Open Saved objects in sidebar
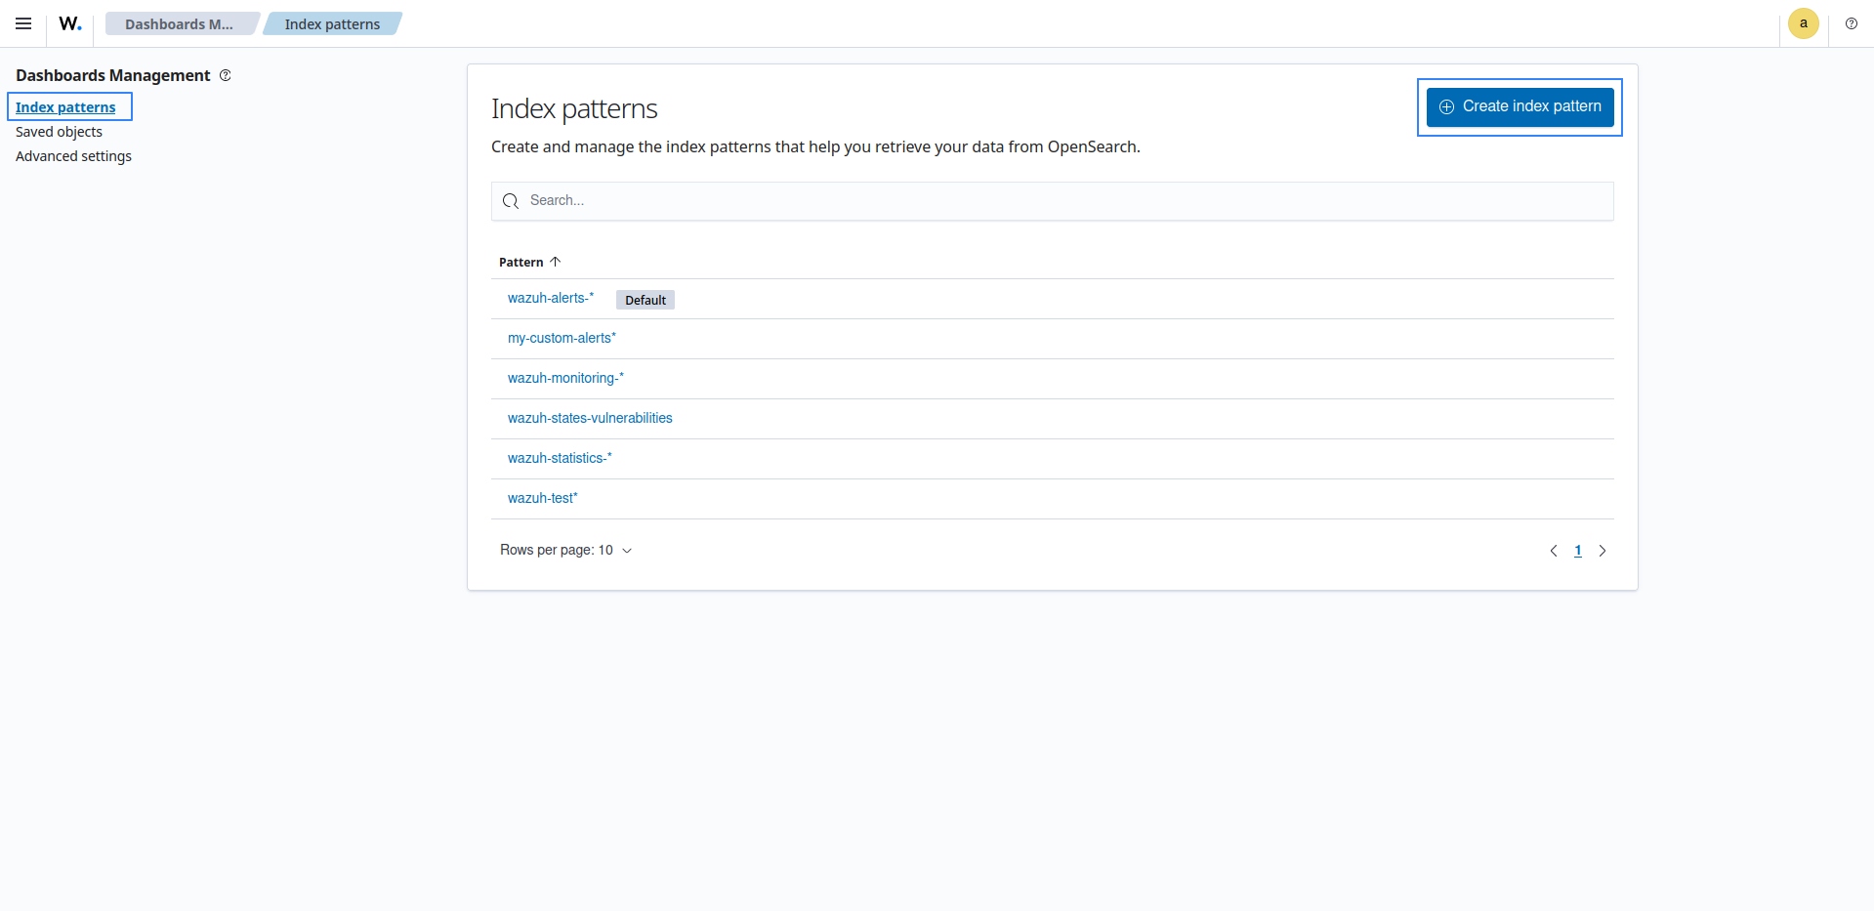 click(59, 132)
